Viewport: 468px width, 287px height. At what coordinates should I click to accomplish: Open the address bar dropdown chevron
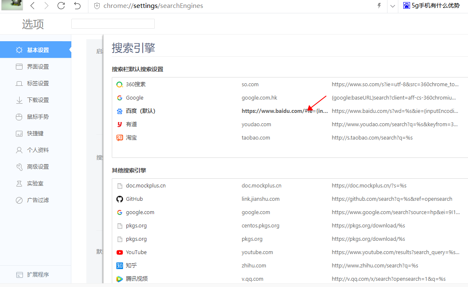393,6
